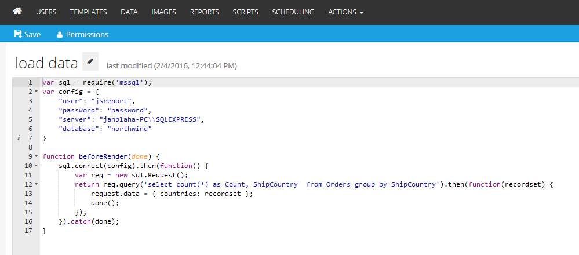
Task: Click the home icon in navbar
Action: point(17,12)
